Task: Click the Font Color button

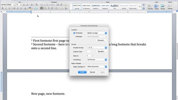Action: pyautogui.click(x=25, y=8)
